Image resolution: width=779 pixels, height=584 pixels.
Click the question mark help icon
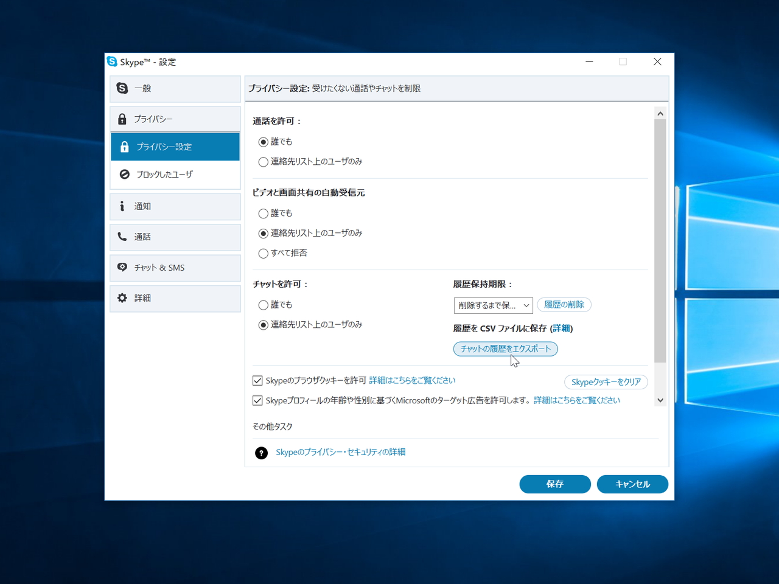261,453
